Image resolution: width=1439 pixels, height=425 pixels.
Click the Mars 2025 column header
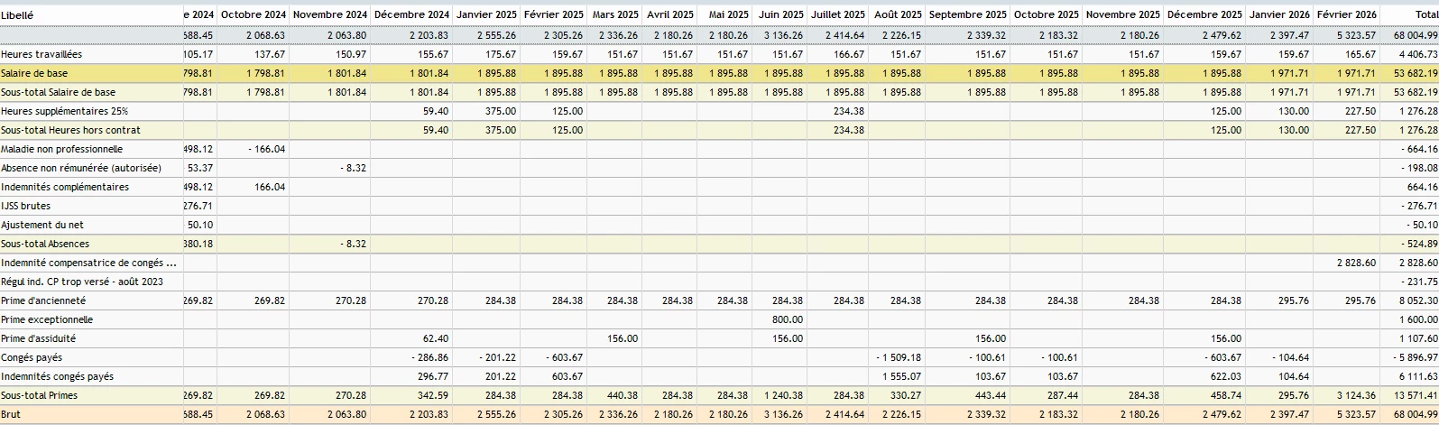615,14
